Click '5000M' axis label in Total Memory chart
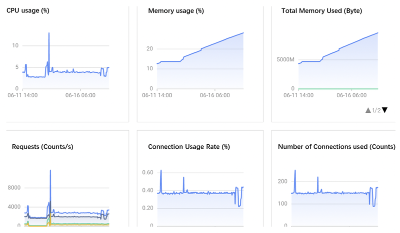 285,59
